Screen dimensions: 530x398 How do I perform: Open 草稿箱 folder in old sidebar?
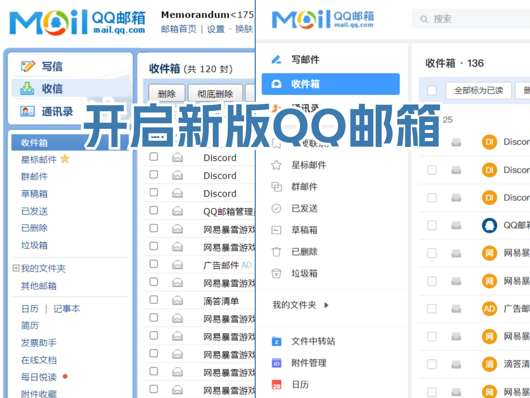point(35,194)
